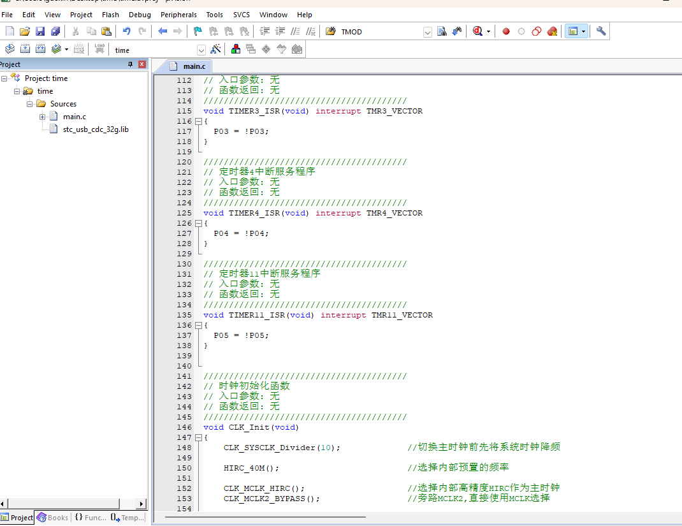Image resolution: width=682 pixels, height=526 pixels.
Task: Click the Manage Project Items icon
Action: click(x=236, y=49)
